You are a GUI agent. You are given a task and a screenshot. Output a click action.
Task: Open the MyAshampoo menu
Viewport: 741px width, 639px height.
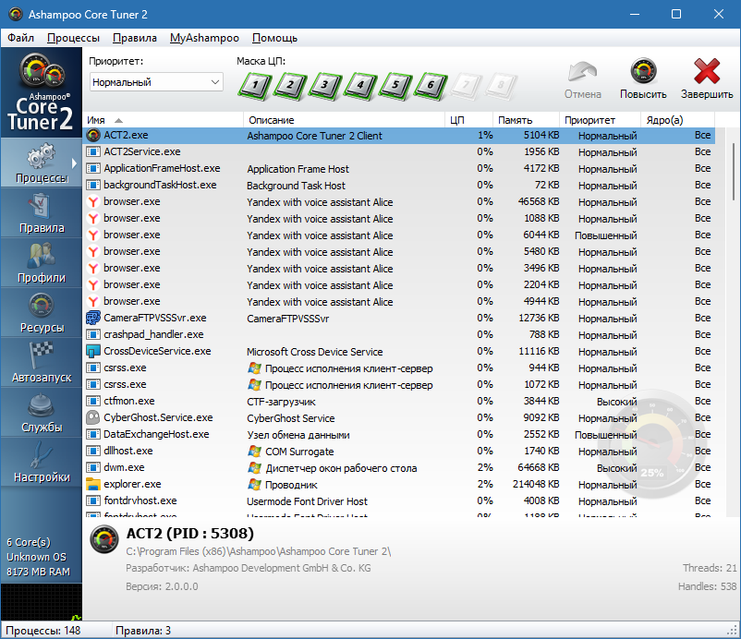tap(204, 38)
